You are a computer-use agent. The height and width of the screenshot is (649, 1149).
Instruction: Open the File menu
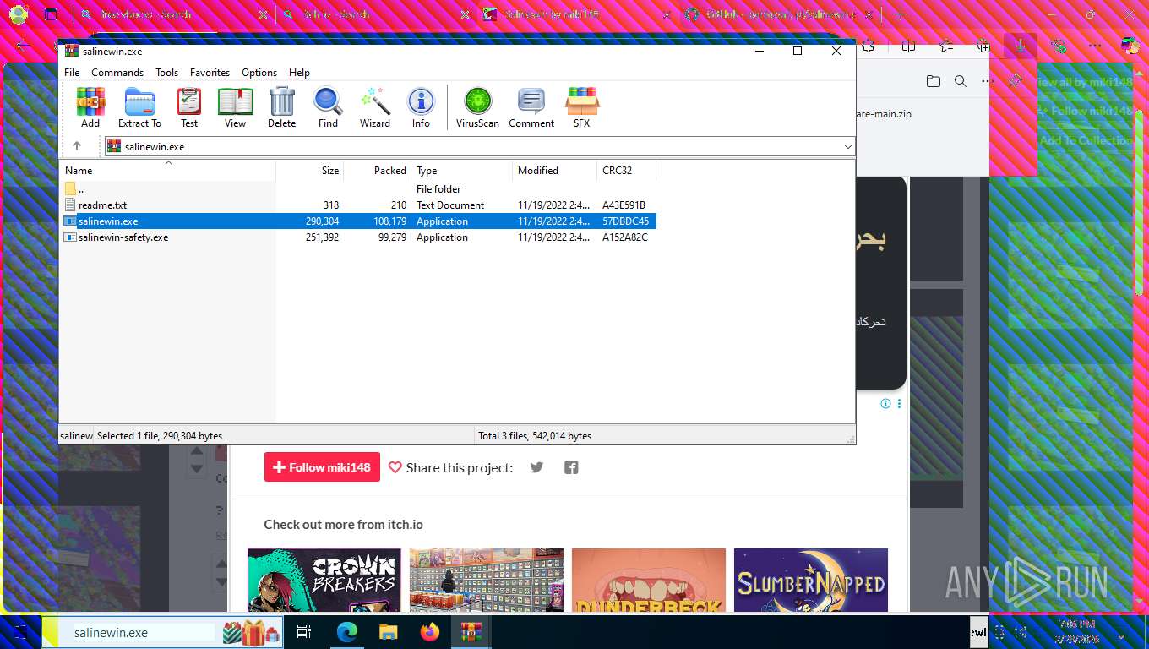tap(72, 73)
